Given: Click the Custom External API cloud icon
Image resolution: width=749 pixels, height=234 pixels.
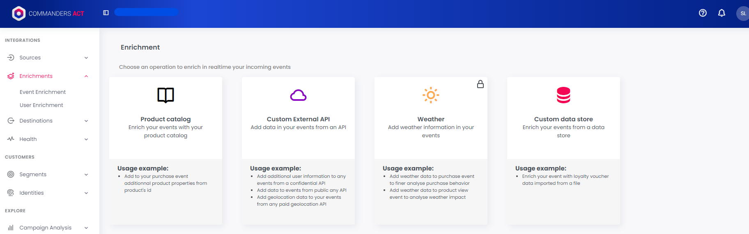Looking at the screenshot, I should tap(298, 95).
